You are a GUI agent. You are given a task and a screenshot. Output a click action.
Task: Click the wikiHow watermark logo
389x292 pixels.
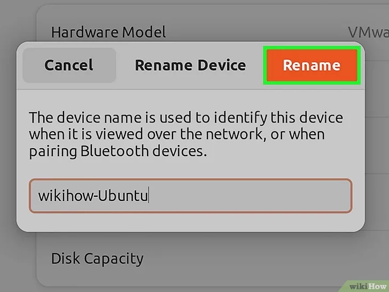368,286
